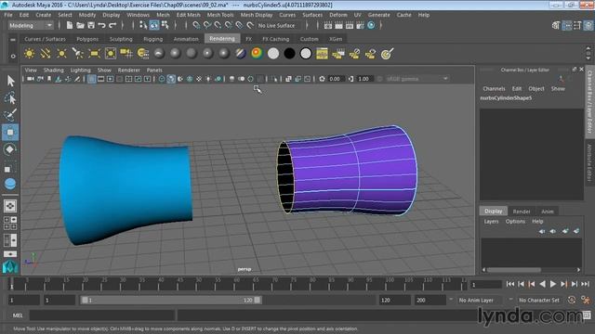Viewport: 595px width, 334px height.
Task: Click the time range slider bar
Action: (x=170, y=300)
